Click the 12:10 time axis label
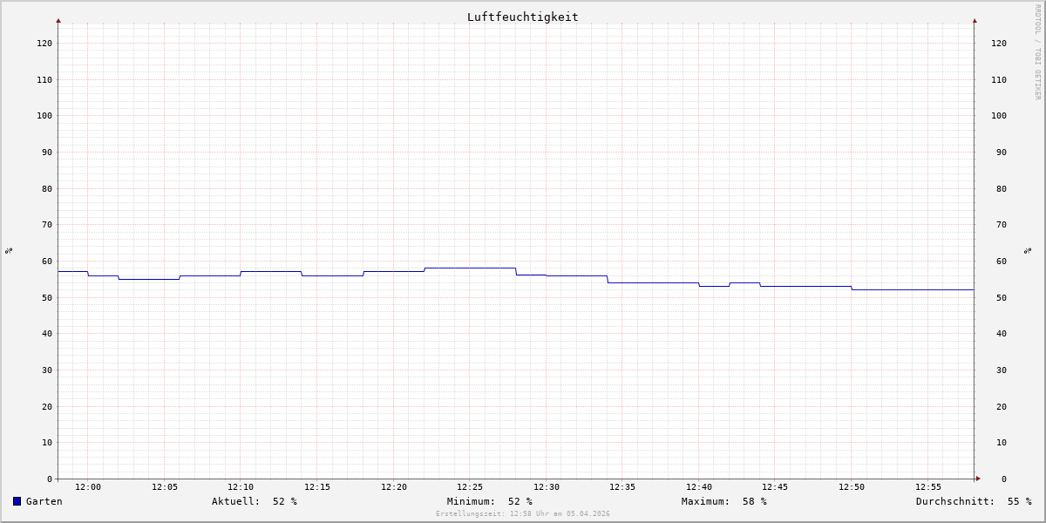Viewport: 1046px width, 523px height. point(241,487)
